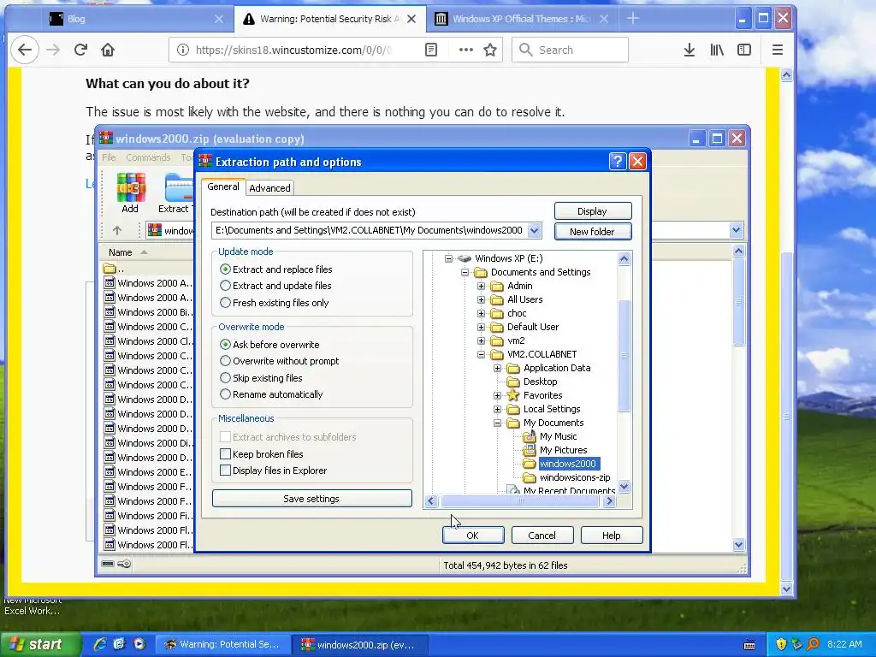Open the page actions three-dot menu

pos(466,50)
